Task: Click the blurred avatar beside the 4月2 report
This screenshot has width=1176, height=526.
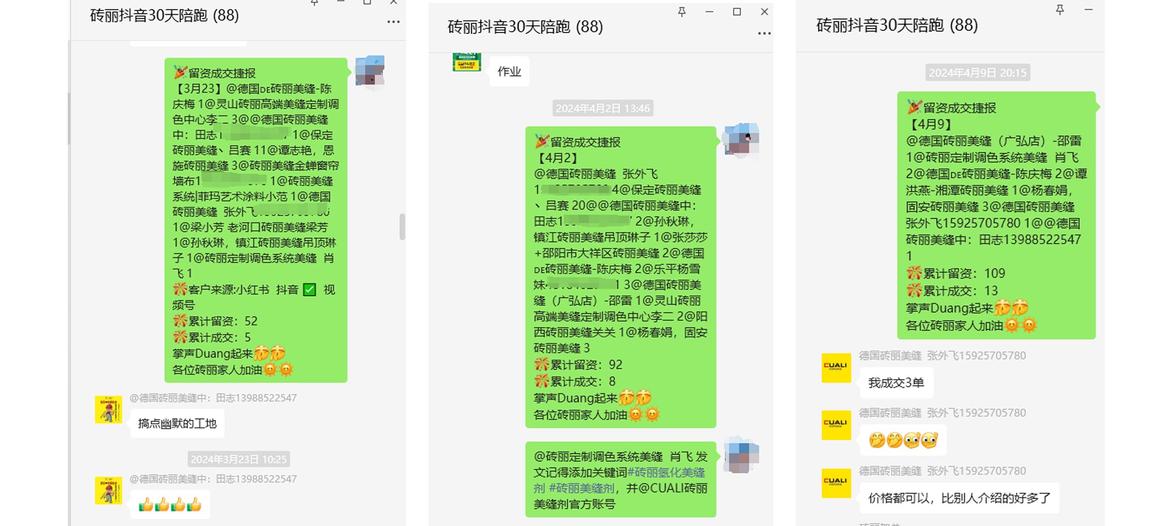Action: [x=741, y=139]
